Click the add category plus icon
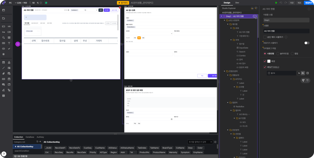Screen dimensions: 314x158 tap(40, 142)
